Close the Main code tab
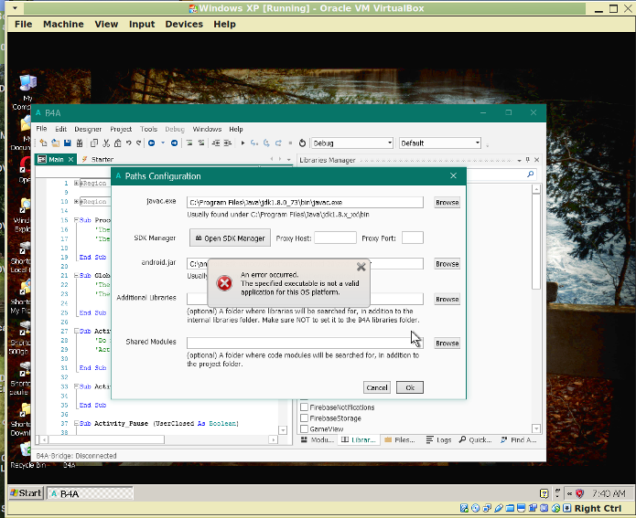636x518 pixels. pos(70,159)
